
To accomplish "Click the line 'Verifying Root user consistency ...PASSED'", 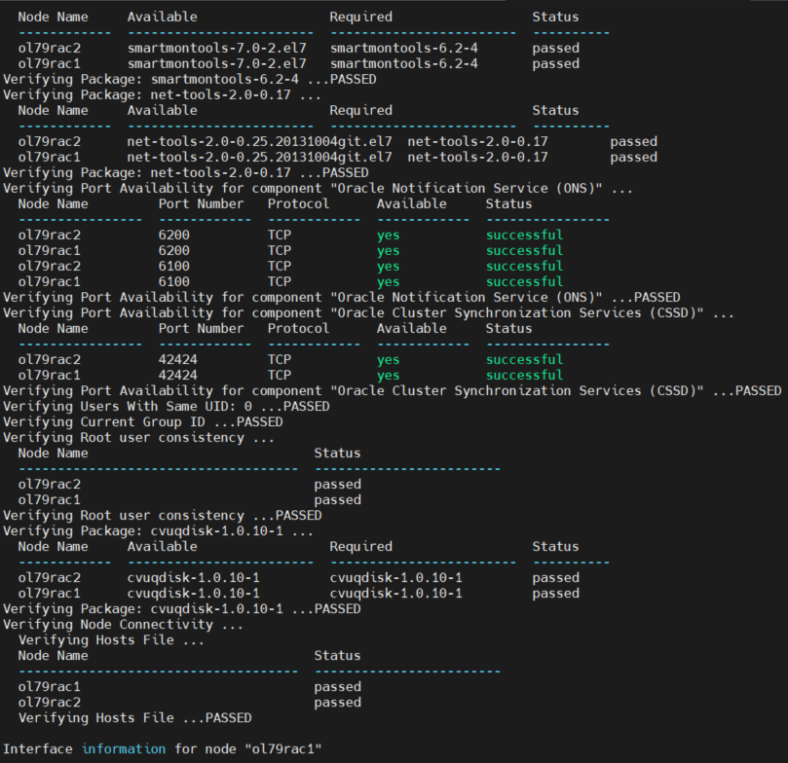I will (163, 515).
